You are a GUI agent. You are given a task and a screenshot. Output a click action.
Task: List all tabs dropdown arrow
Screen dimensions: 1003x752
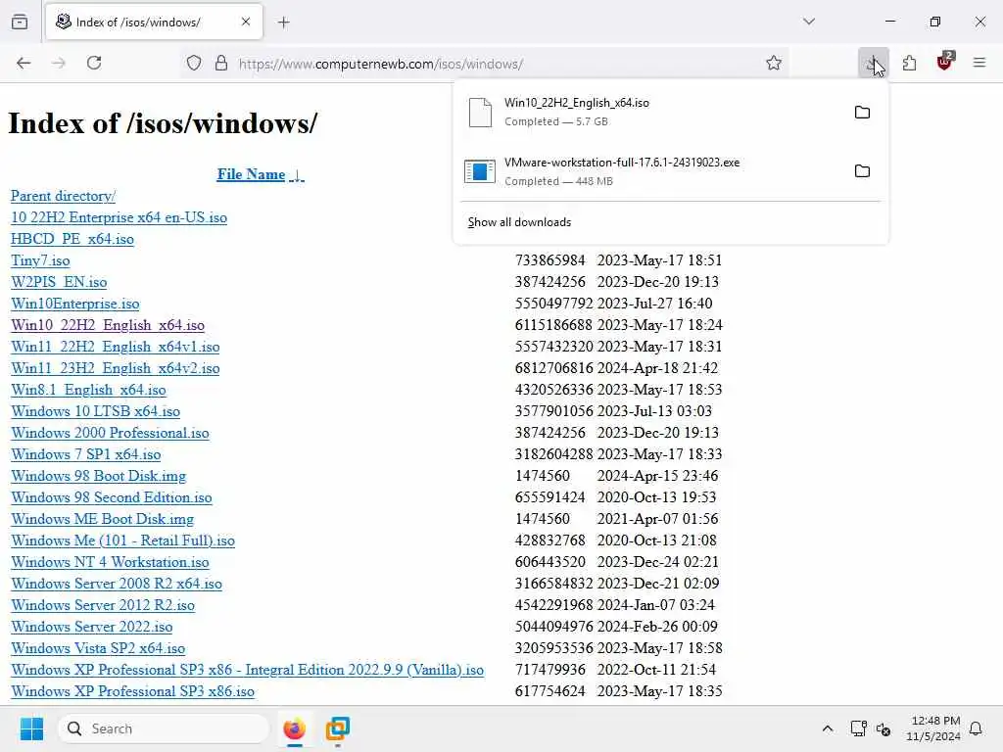click(808, 22)
